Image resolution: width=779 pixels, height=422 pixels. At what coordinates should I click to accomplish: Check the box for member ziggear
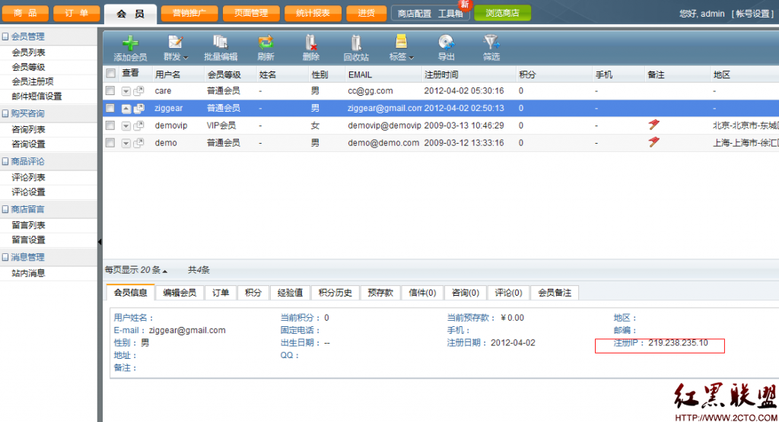[110, 108]
